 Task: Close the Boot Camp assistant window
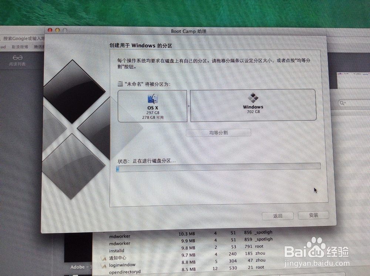[50, 30]
